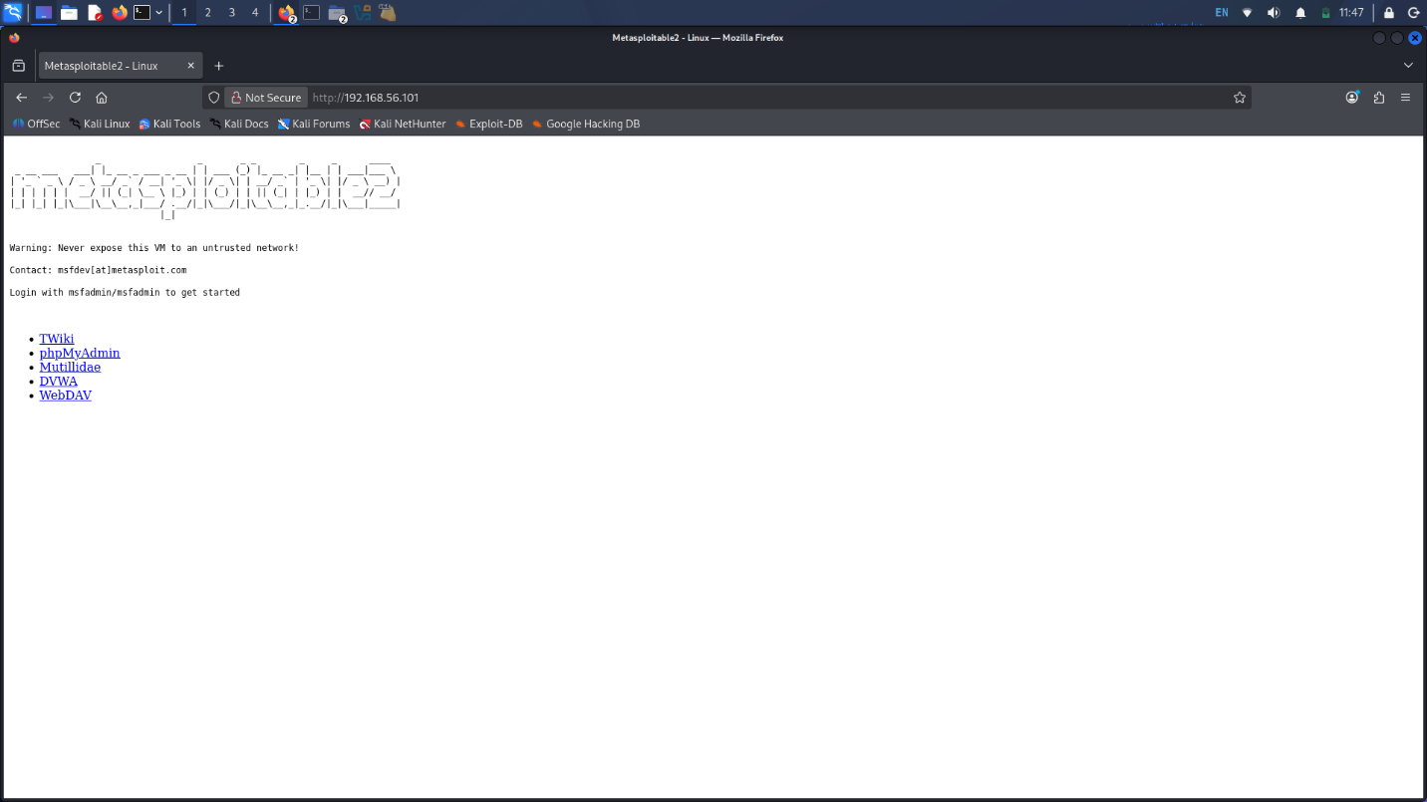The image size is (1427, 802).
Task: Click the tracking protection shield icon
Action: tap(213, 98)
